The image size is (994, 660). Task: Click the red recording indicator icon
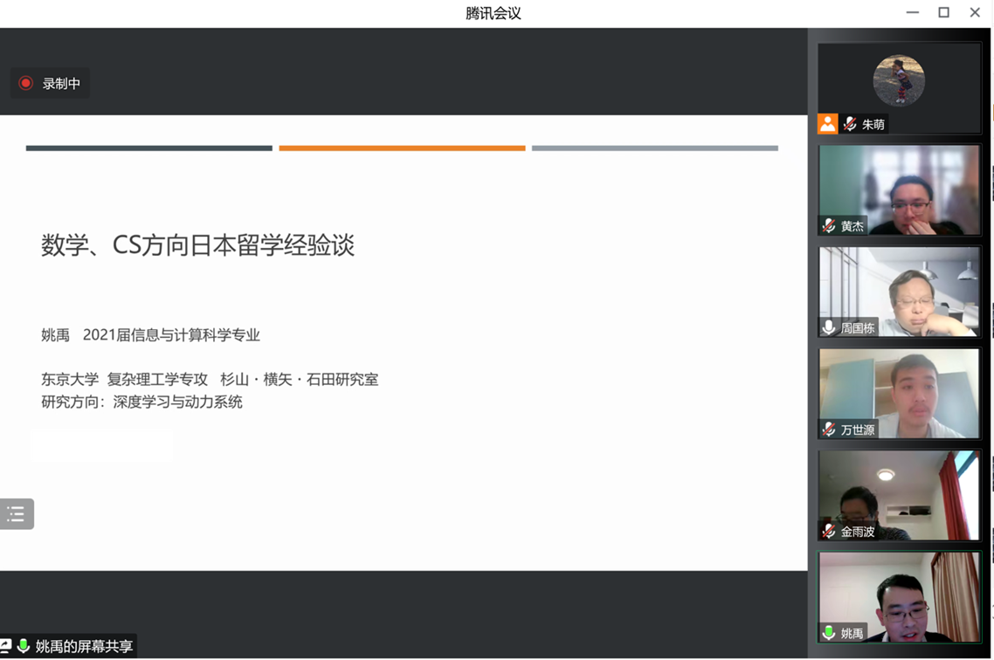[26, 84]
